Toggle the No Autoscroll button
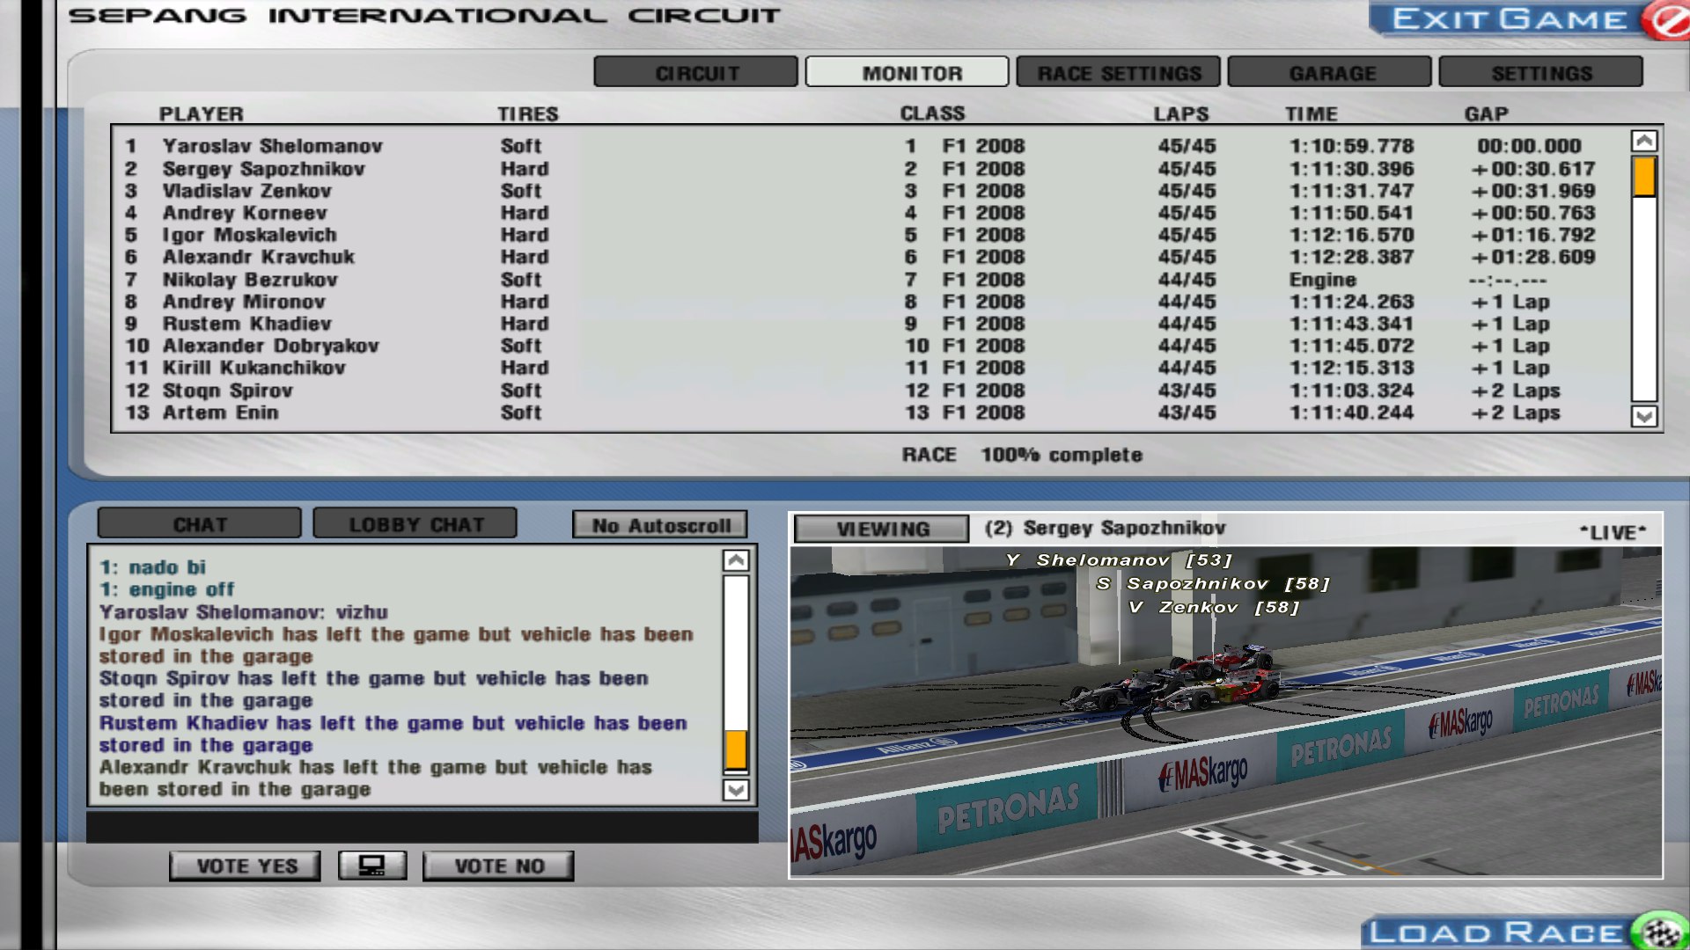 pos(660,525)
